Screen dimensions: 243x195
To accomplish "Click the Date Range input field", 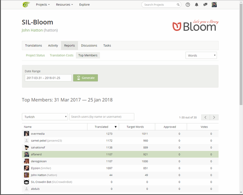I will click(48, 78).
